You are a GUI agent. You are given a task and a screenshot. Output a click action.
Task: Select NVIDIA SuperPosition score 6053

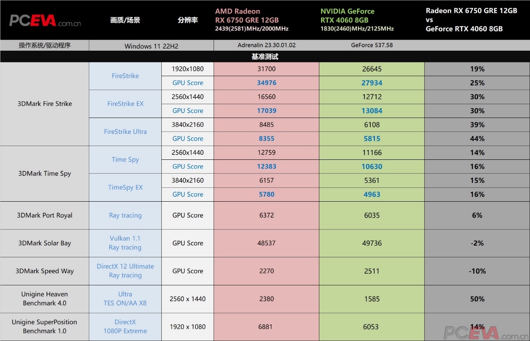(x=372, y=326)
